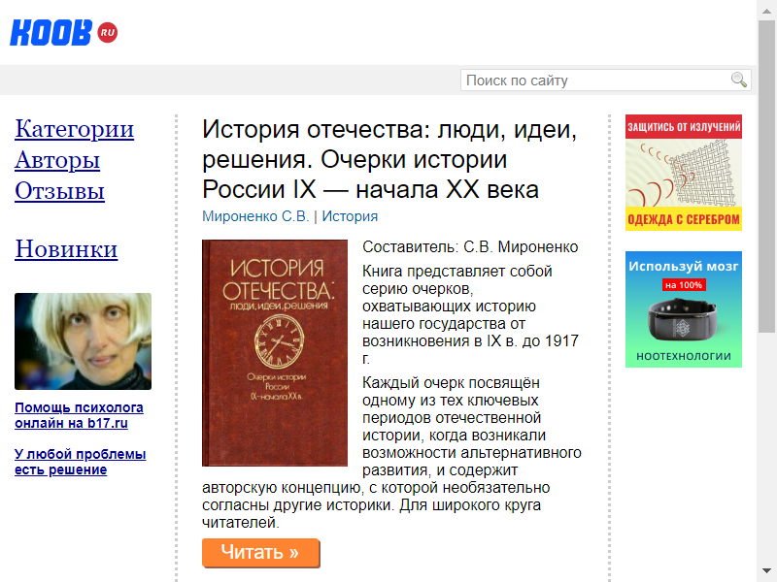Click the scrollbar up arrow
This screenshot has height=582, width=777.
(x=766, y=11)
